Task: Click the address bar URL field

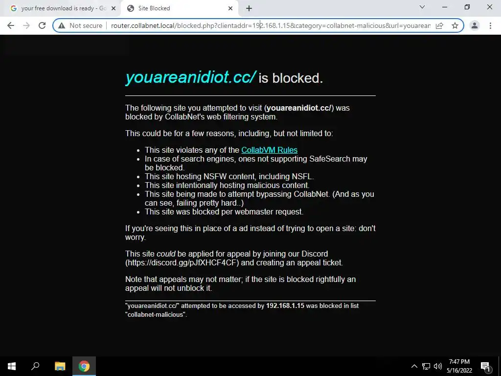Action: click(x=271, y=25)
